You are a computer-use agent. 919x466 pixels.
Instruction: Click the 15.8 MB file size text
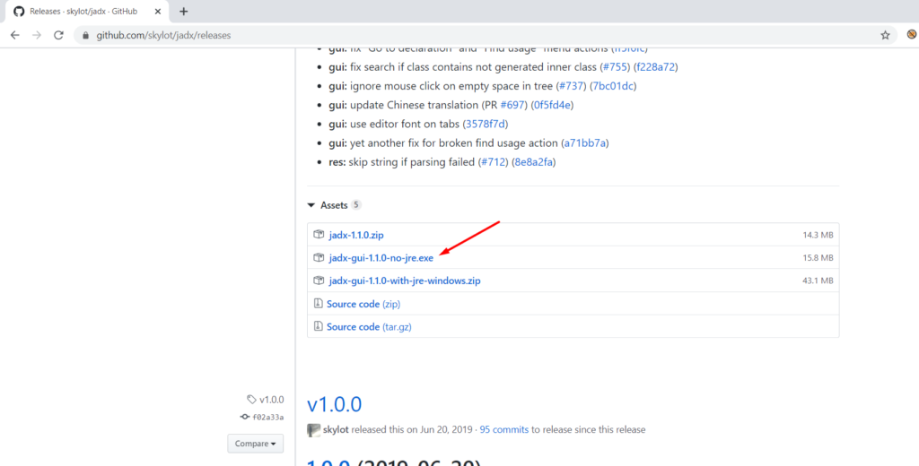tap(818, 258)
